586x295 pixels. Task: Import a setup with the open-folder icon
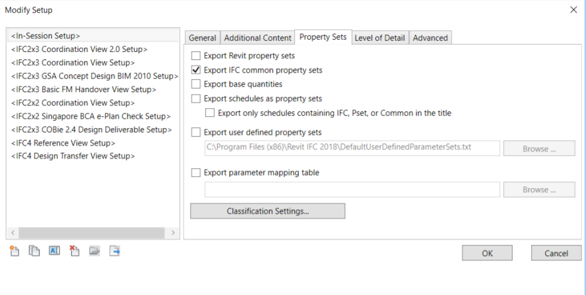click(x=95, y=251)
